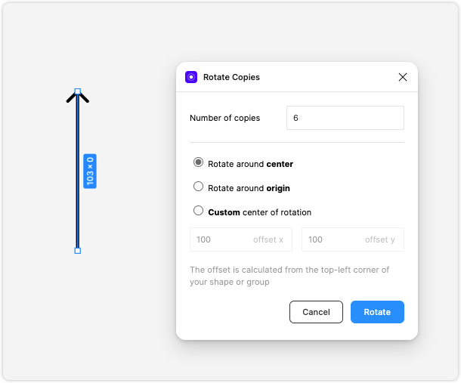Close the Rotate Copies dialog

[403, 77]
